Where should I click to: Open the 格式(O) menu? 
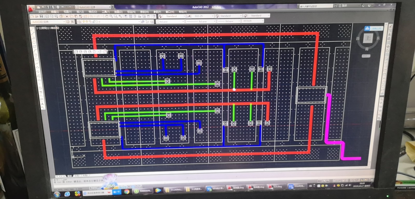(x=93, y=12)
